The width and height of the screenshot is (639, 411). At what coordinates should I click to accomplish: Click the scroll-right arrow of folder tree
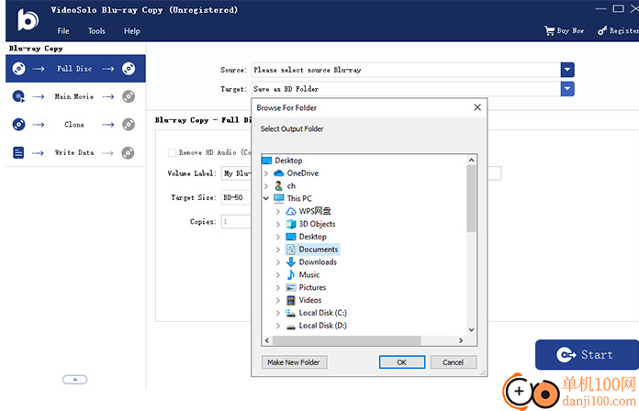[x=461, y=340]
